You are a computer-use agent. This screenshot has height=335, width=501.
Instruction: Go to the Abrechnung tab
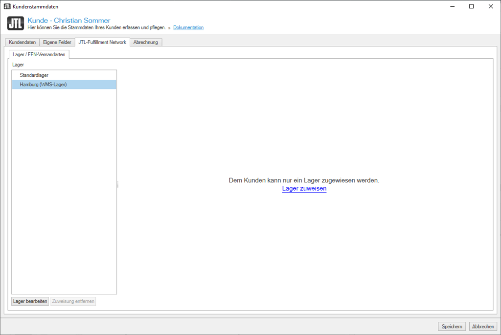point(146,43)
